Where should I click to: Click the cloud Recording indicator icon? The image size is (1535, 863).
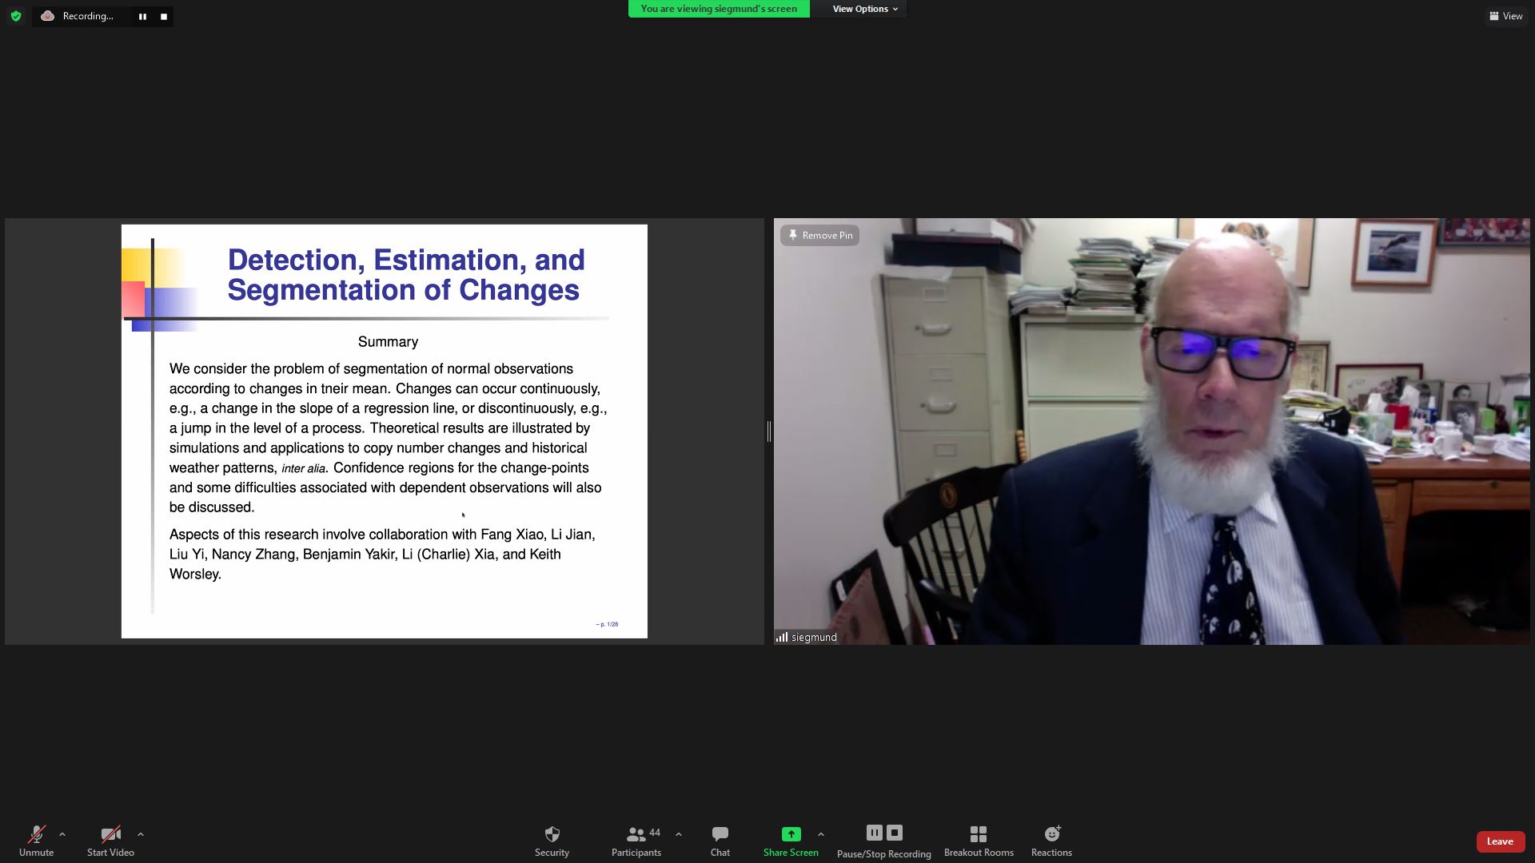(48, 16)
